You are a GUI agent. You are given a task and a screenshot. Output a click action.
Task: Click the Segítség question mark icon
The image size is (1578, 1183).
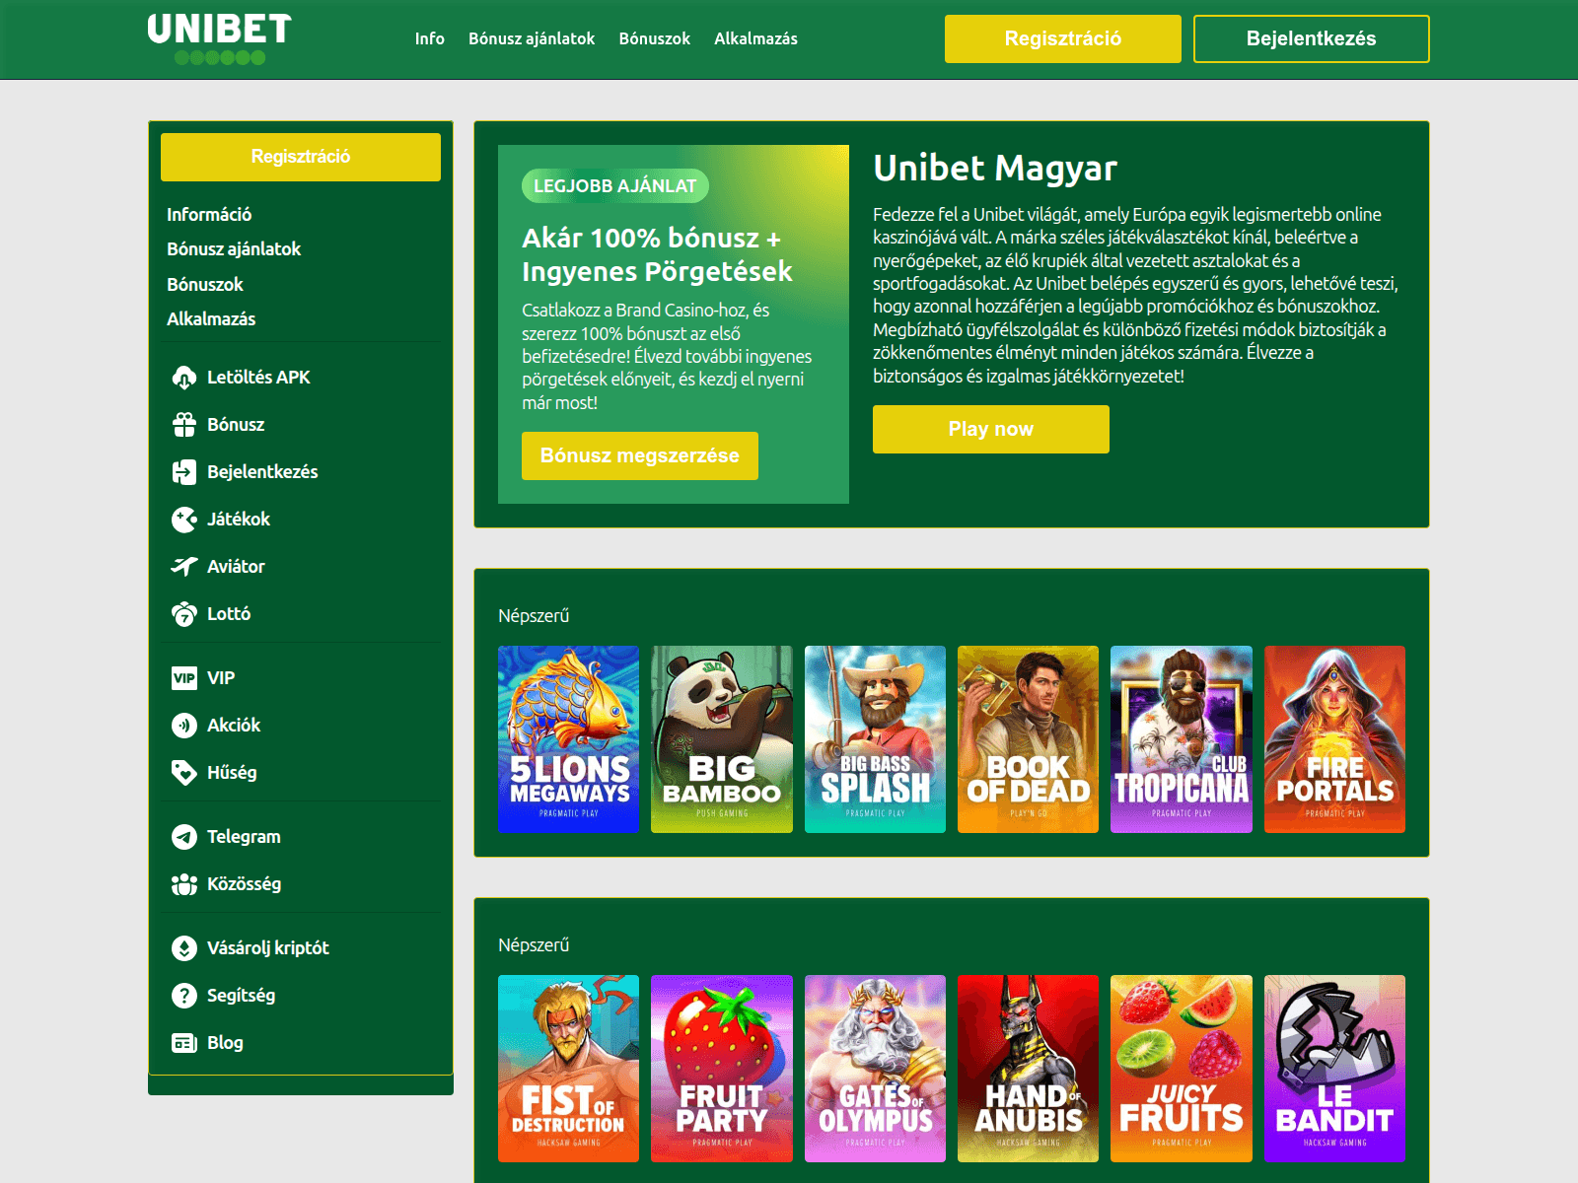pos(184,996)
